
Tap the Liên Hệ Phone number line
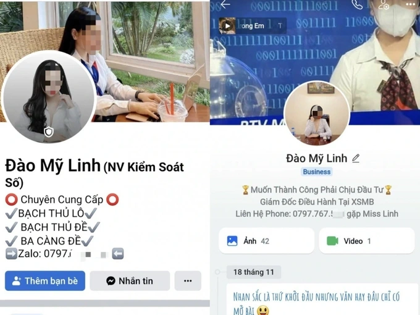point(317,214)
